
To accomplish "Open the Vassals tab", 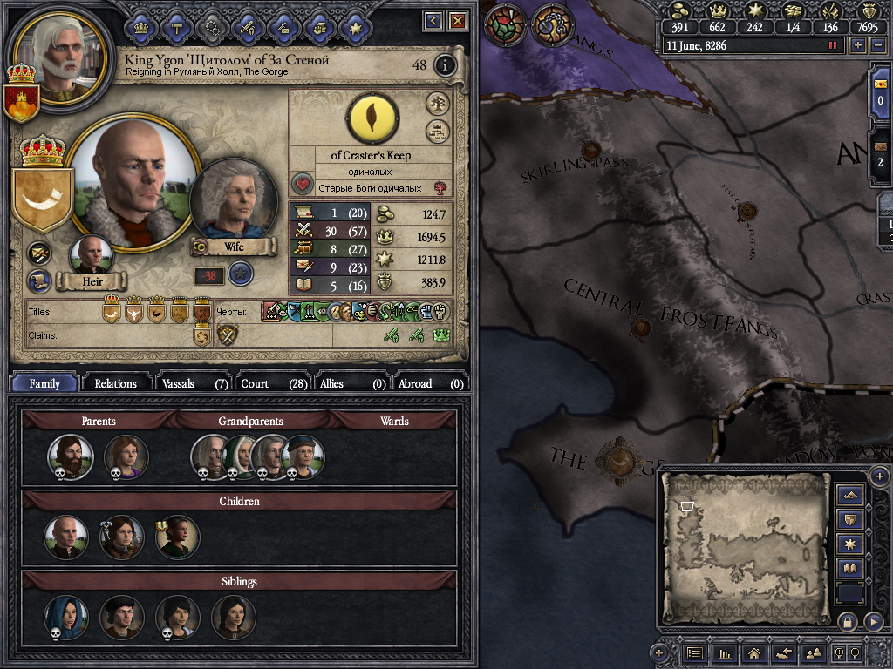I will point(194,383).
